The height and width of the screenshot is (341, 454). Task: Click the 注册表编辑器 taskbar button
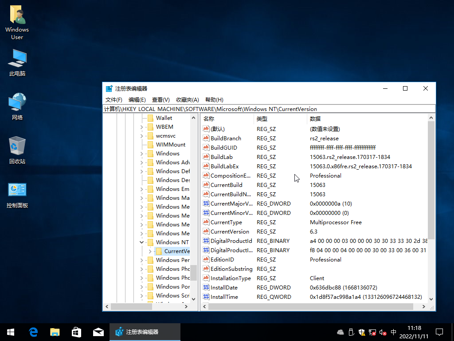pos(145,332)
